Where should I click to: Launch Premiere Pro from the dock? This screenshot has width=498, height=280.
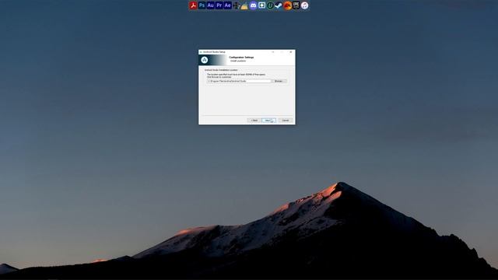(219, 5)
